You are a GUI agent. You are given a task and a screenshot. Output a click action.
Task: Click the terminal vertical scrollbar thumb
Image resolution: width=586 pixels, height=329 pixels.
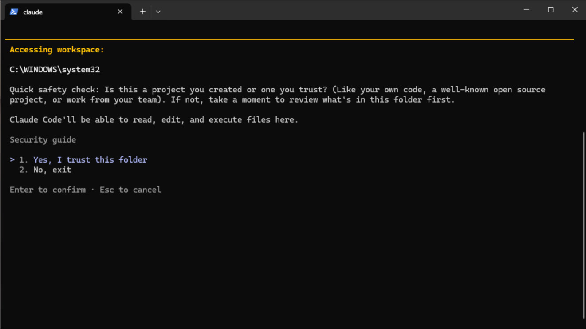583,225
